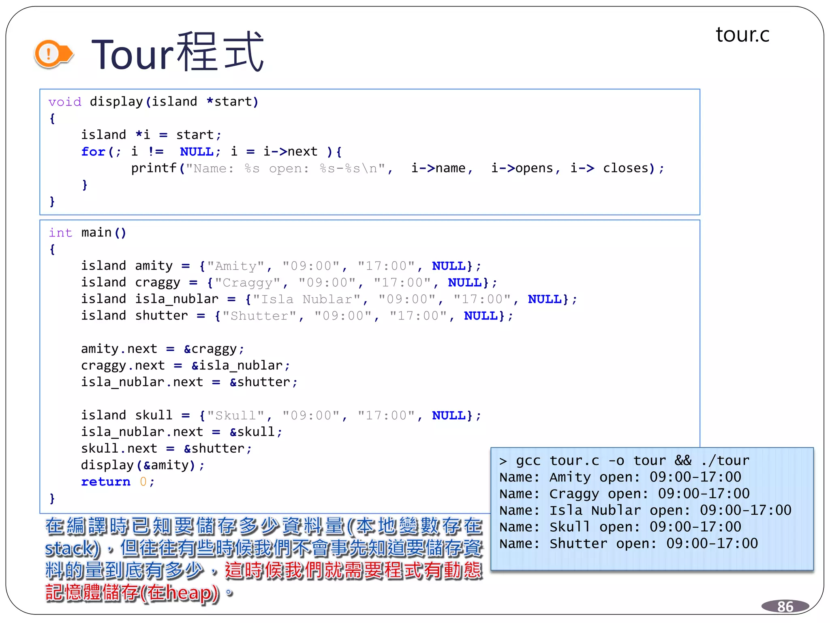Click the slide title 'Tour程式'
The width and height of the screenshot is (830, 623).
(x=178, y=53)
